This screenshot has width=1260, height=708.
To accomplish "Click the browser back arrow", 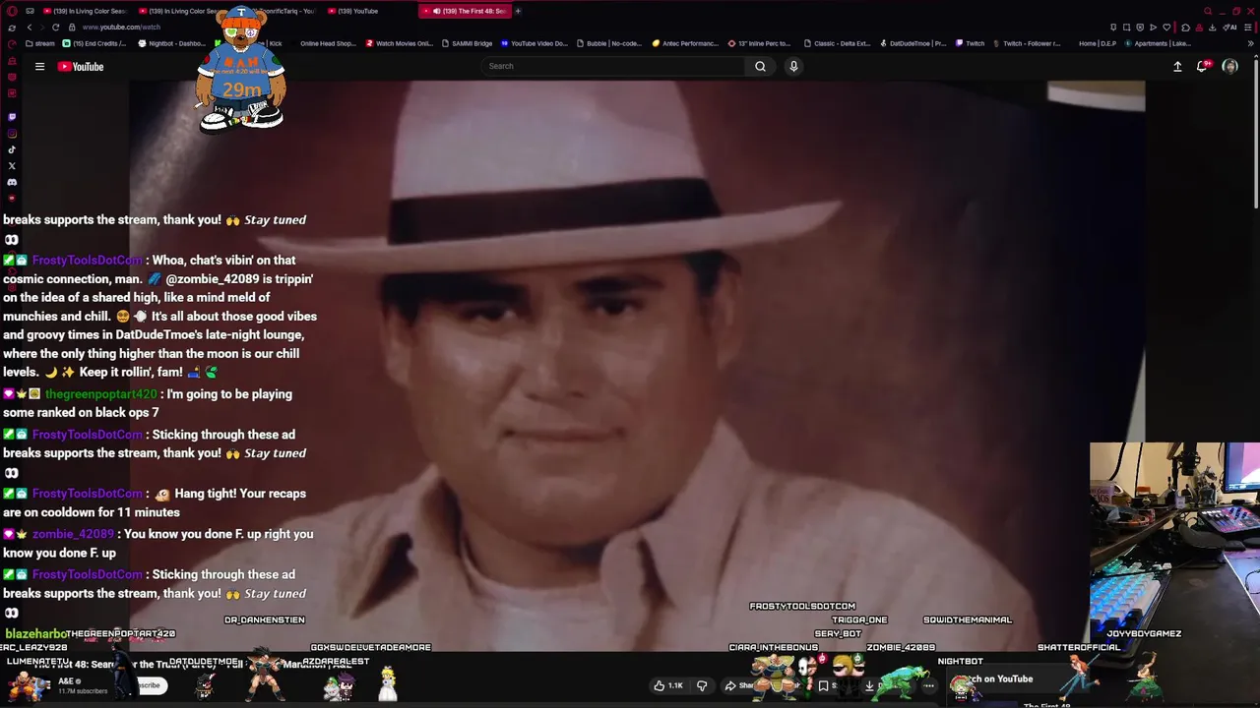I will 30,28.
